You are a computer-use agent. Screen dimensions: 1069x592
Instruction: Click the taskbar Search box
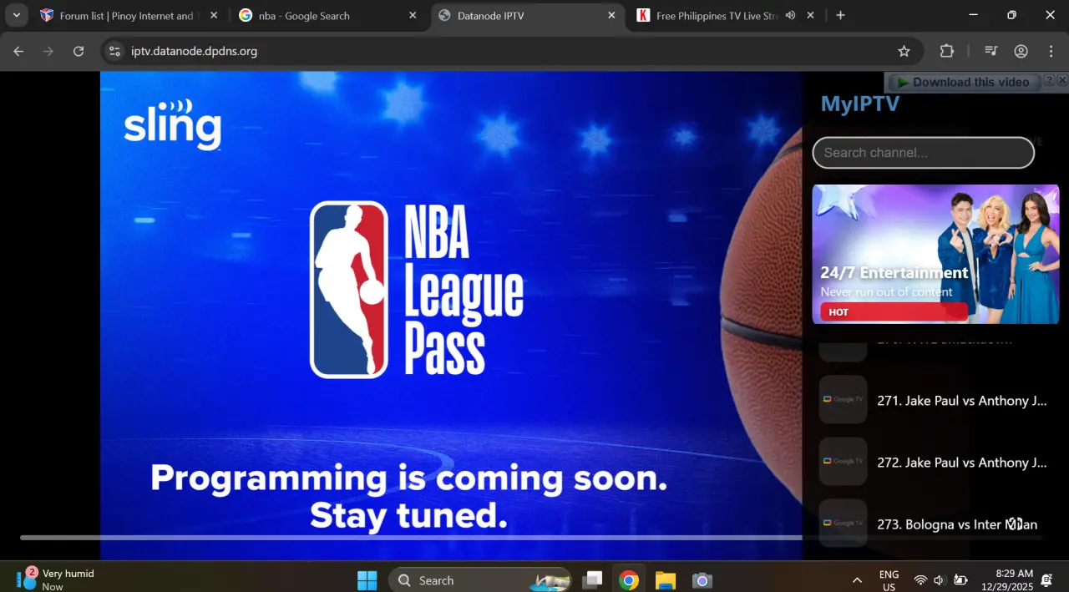pos(480,580)
